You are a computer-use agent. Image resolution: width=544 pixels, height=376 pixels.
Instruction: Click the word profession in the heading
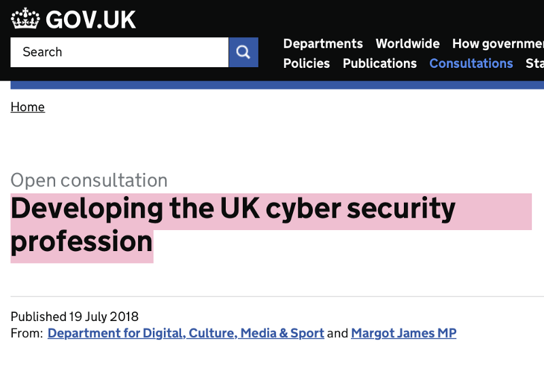tap(82, 242)
